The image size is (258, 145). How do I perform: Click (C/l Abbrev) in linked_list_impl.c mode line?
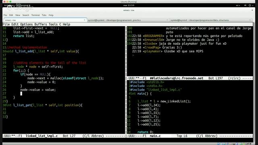[93, 136]
